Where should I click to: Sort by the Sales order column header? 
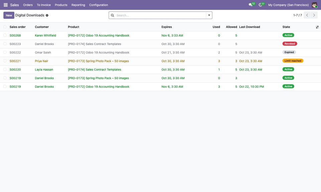point(18,27)
